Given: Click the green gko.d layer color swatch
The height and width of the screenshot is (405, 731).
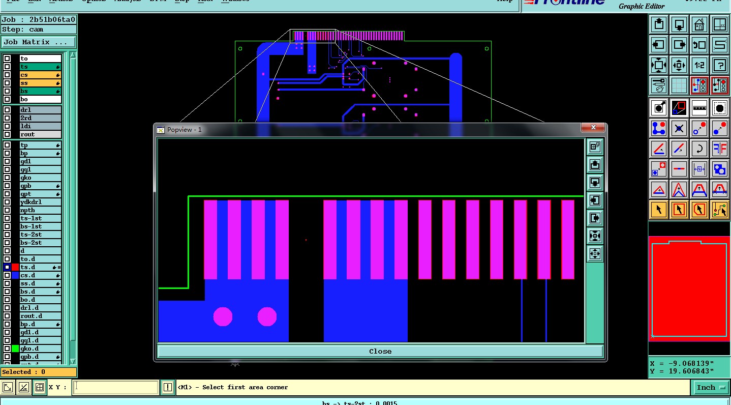Looking at the screenshot, I should pyautogui.click(x=15, y=349).
